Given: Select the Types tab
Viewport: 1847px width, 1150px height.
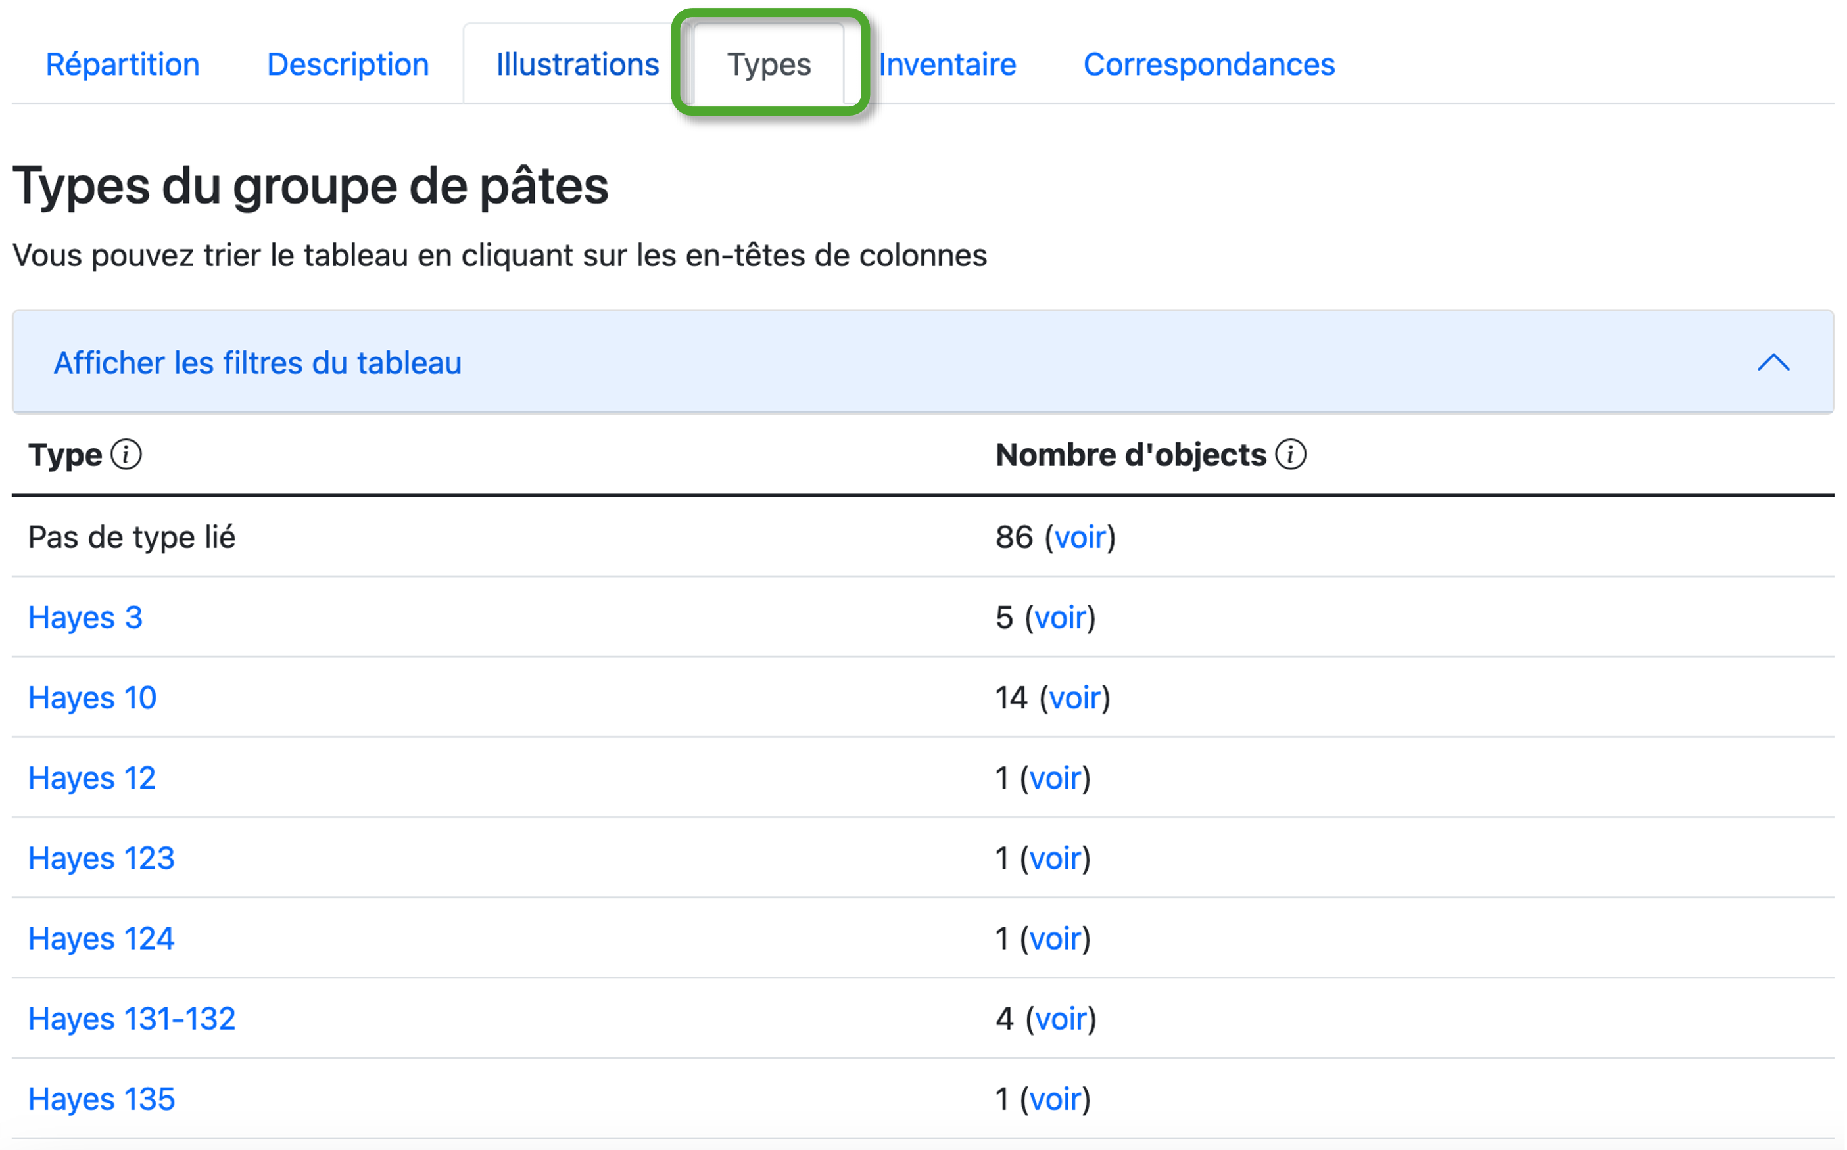Looking at the screenshot, I should coord(769,64).
